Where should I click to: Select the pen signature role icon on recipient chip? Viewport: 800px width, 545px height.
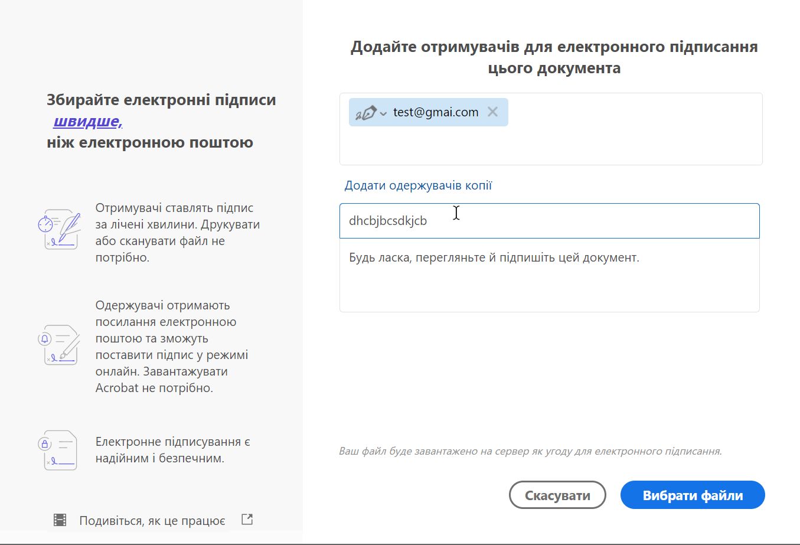[366, 112]
